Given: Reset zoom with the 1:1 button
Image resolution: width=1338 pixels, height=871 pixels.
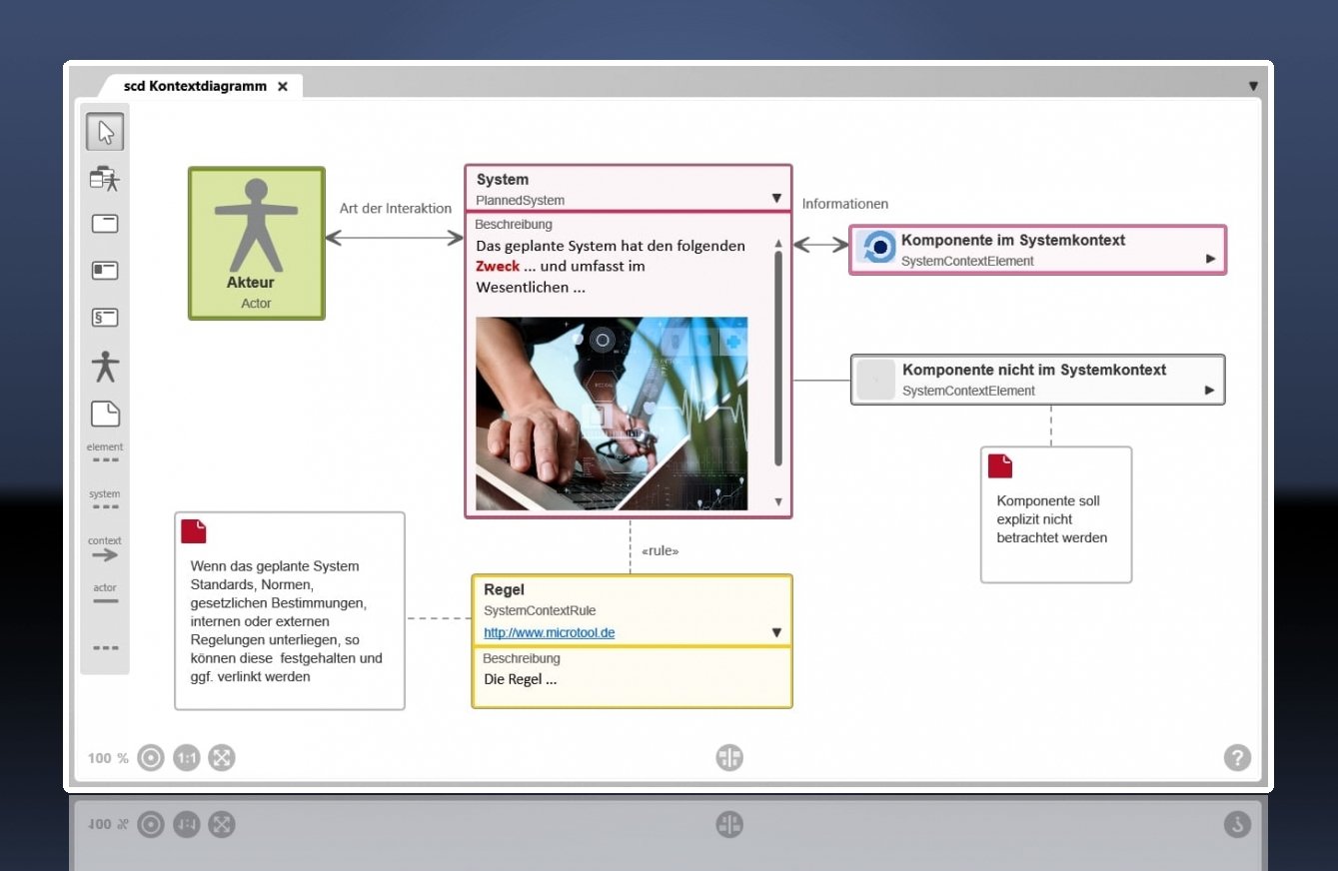Looking at the screenshot, I should (186, 758).
